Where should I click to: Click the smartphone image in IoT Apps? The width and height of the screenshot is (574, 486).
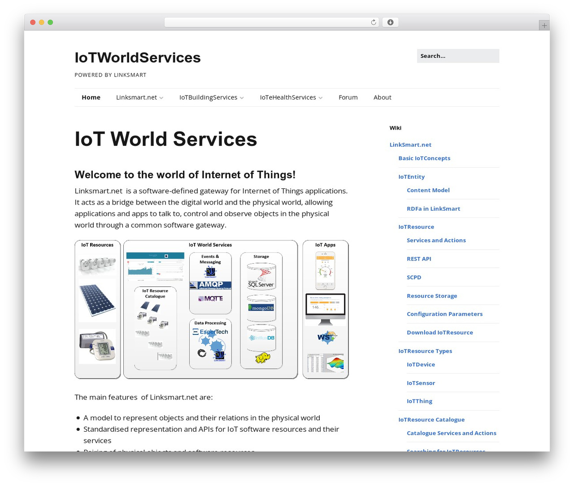[x=325, y=270]
